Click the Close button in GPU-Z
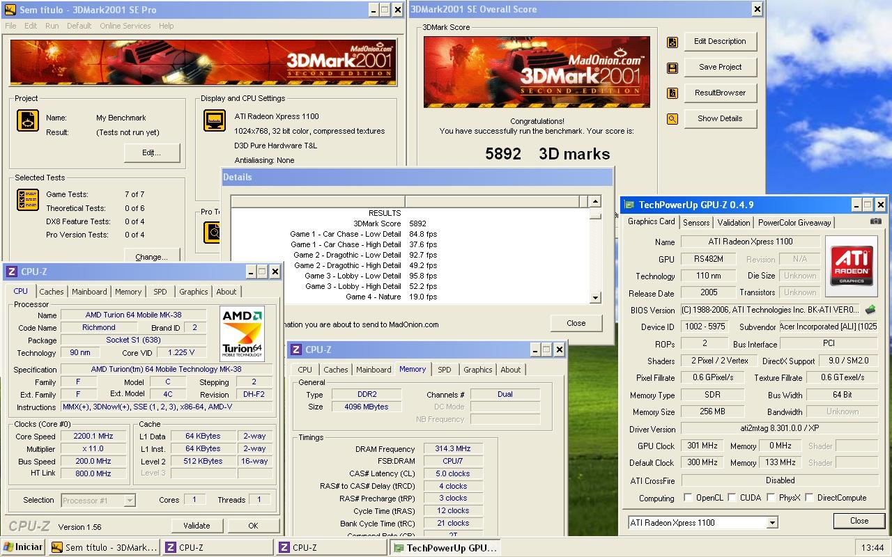Screen dimensions: 892x557 click(x=859, y=521)
